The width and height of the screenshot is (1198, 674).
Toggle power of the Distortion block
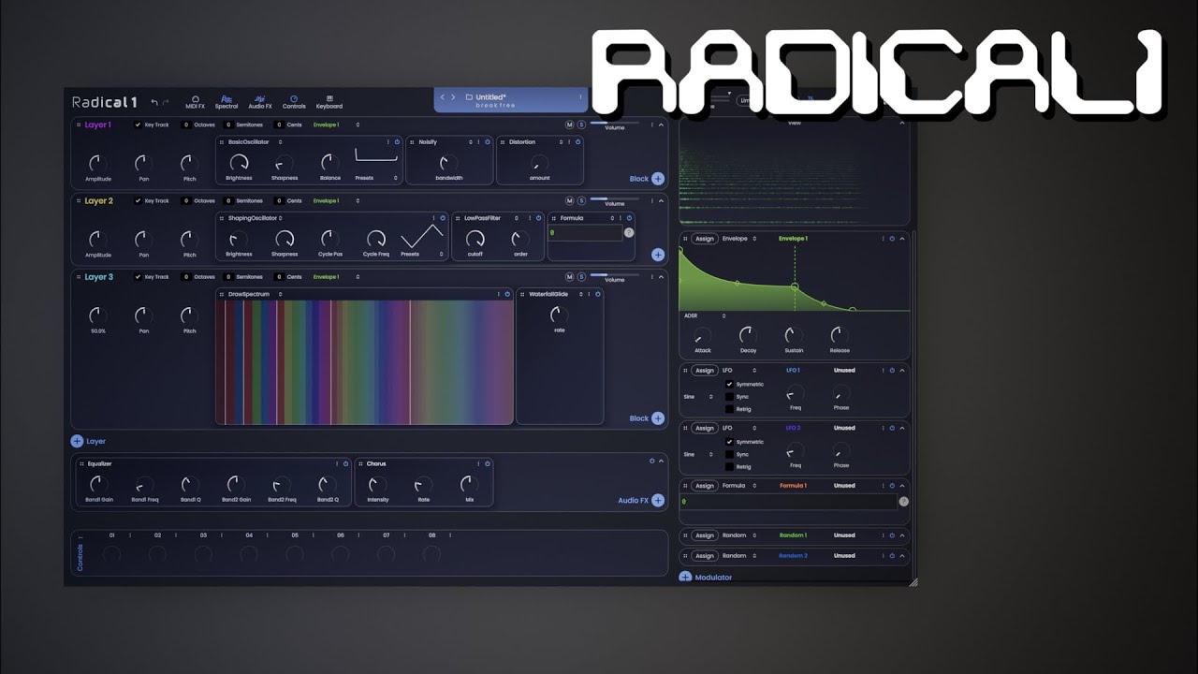point(577,142)
